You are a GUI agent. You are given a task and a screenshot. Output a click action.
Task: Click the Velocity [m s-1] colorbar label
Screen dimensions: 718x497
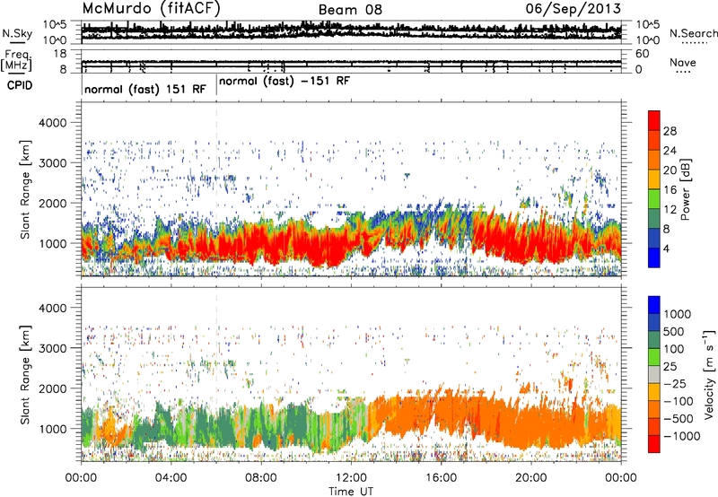click(x=709, y=374)
